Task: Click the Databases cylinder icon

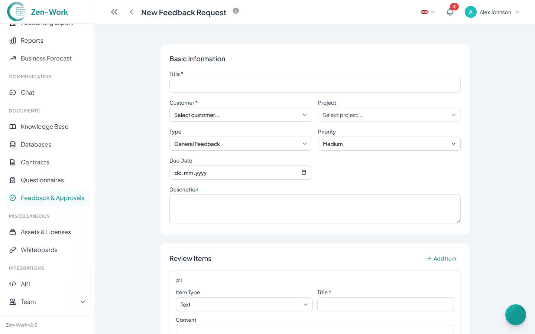Action: (13, 144)
